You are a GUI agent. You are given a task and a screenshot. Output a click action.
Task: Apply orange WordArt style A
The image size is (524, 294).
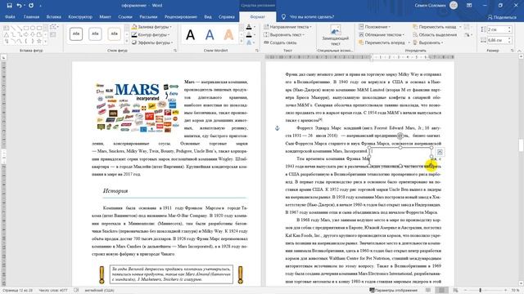228,34
